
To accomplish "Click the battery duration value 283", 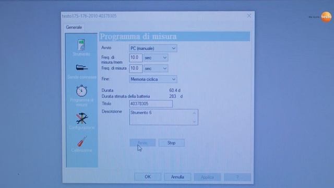I will click(173, 96).
